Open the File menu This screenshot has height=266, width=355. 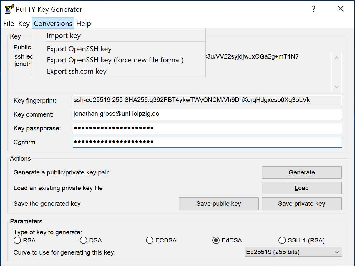(x=9, y=24)
